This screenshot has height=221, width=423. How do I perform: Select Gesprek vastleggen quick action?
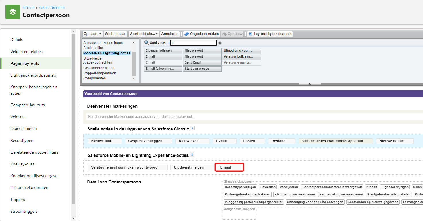click(148, 141)
